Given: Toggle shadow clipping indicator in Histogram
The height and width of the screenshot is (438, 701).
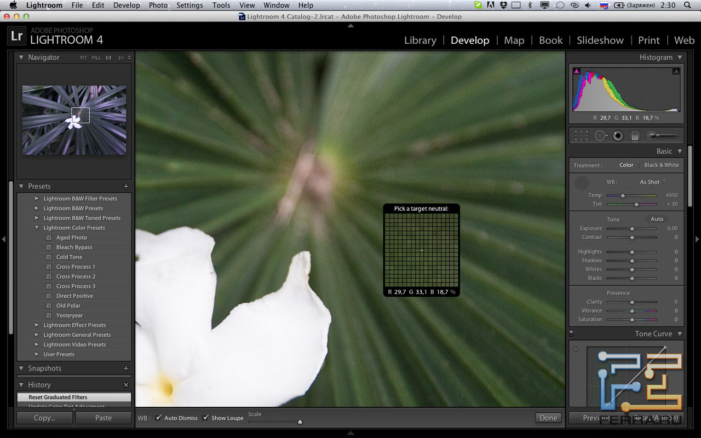Looking at the screenshot, I should point(576,71).
